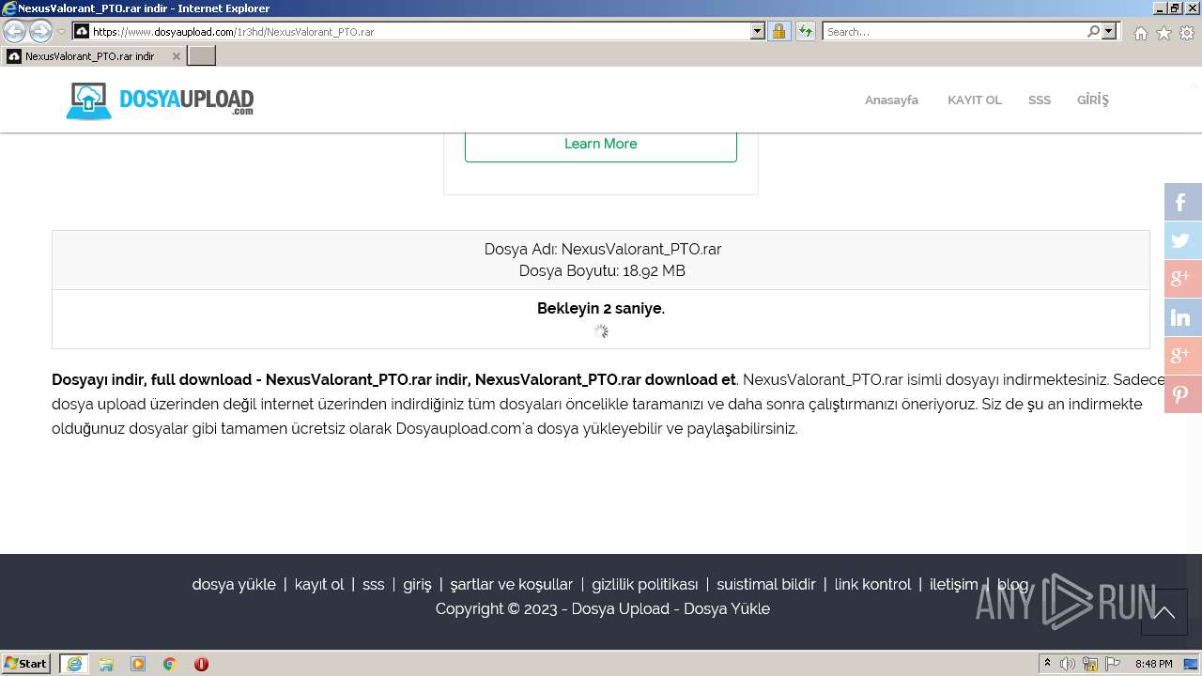Click the Action Center flag icon
The image size is (1202, 676).
(1113, 664)
